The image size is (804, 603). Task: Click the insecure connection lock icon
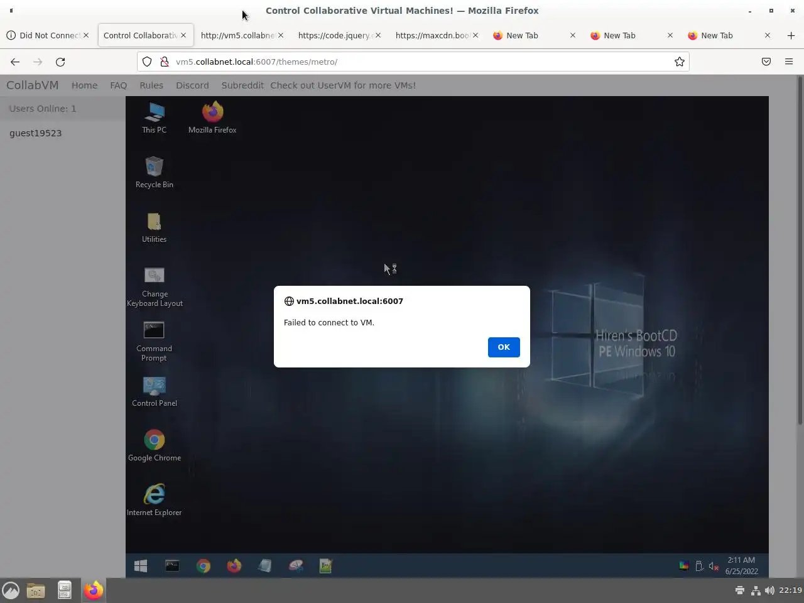pyautogui.click(x=164, y=62)
